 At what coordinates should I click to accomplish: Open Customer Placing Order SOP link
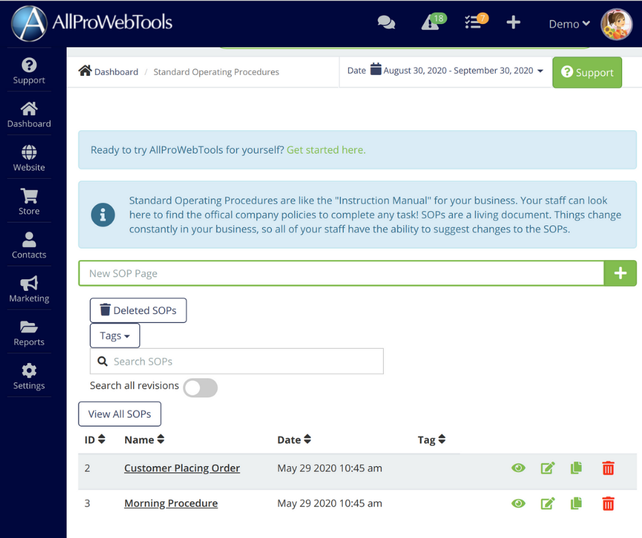182,468
